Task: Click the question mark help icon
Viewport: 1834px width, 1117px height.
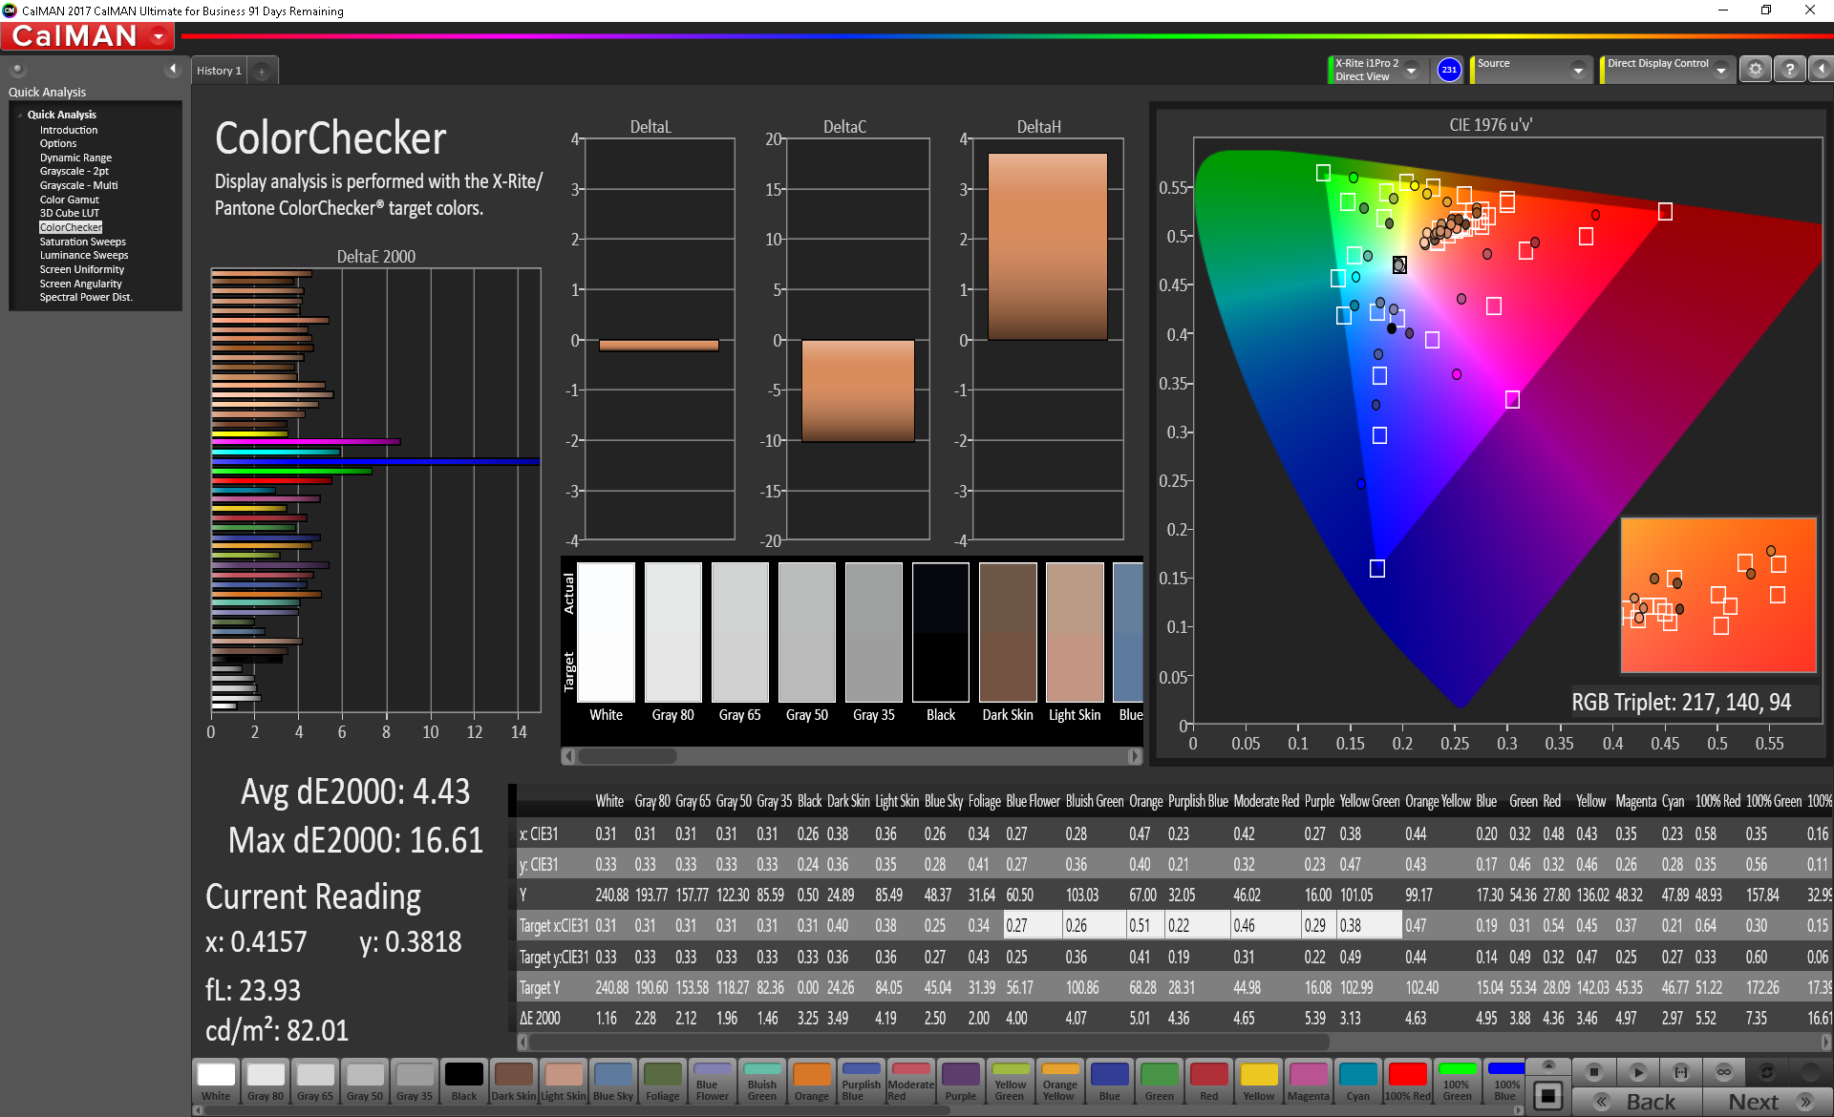Action: pos(1789,70)
